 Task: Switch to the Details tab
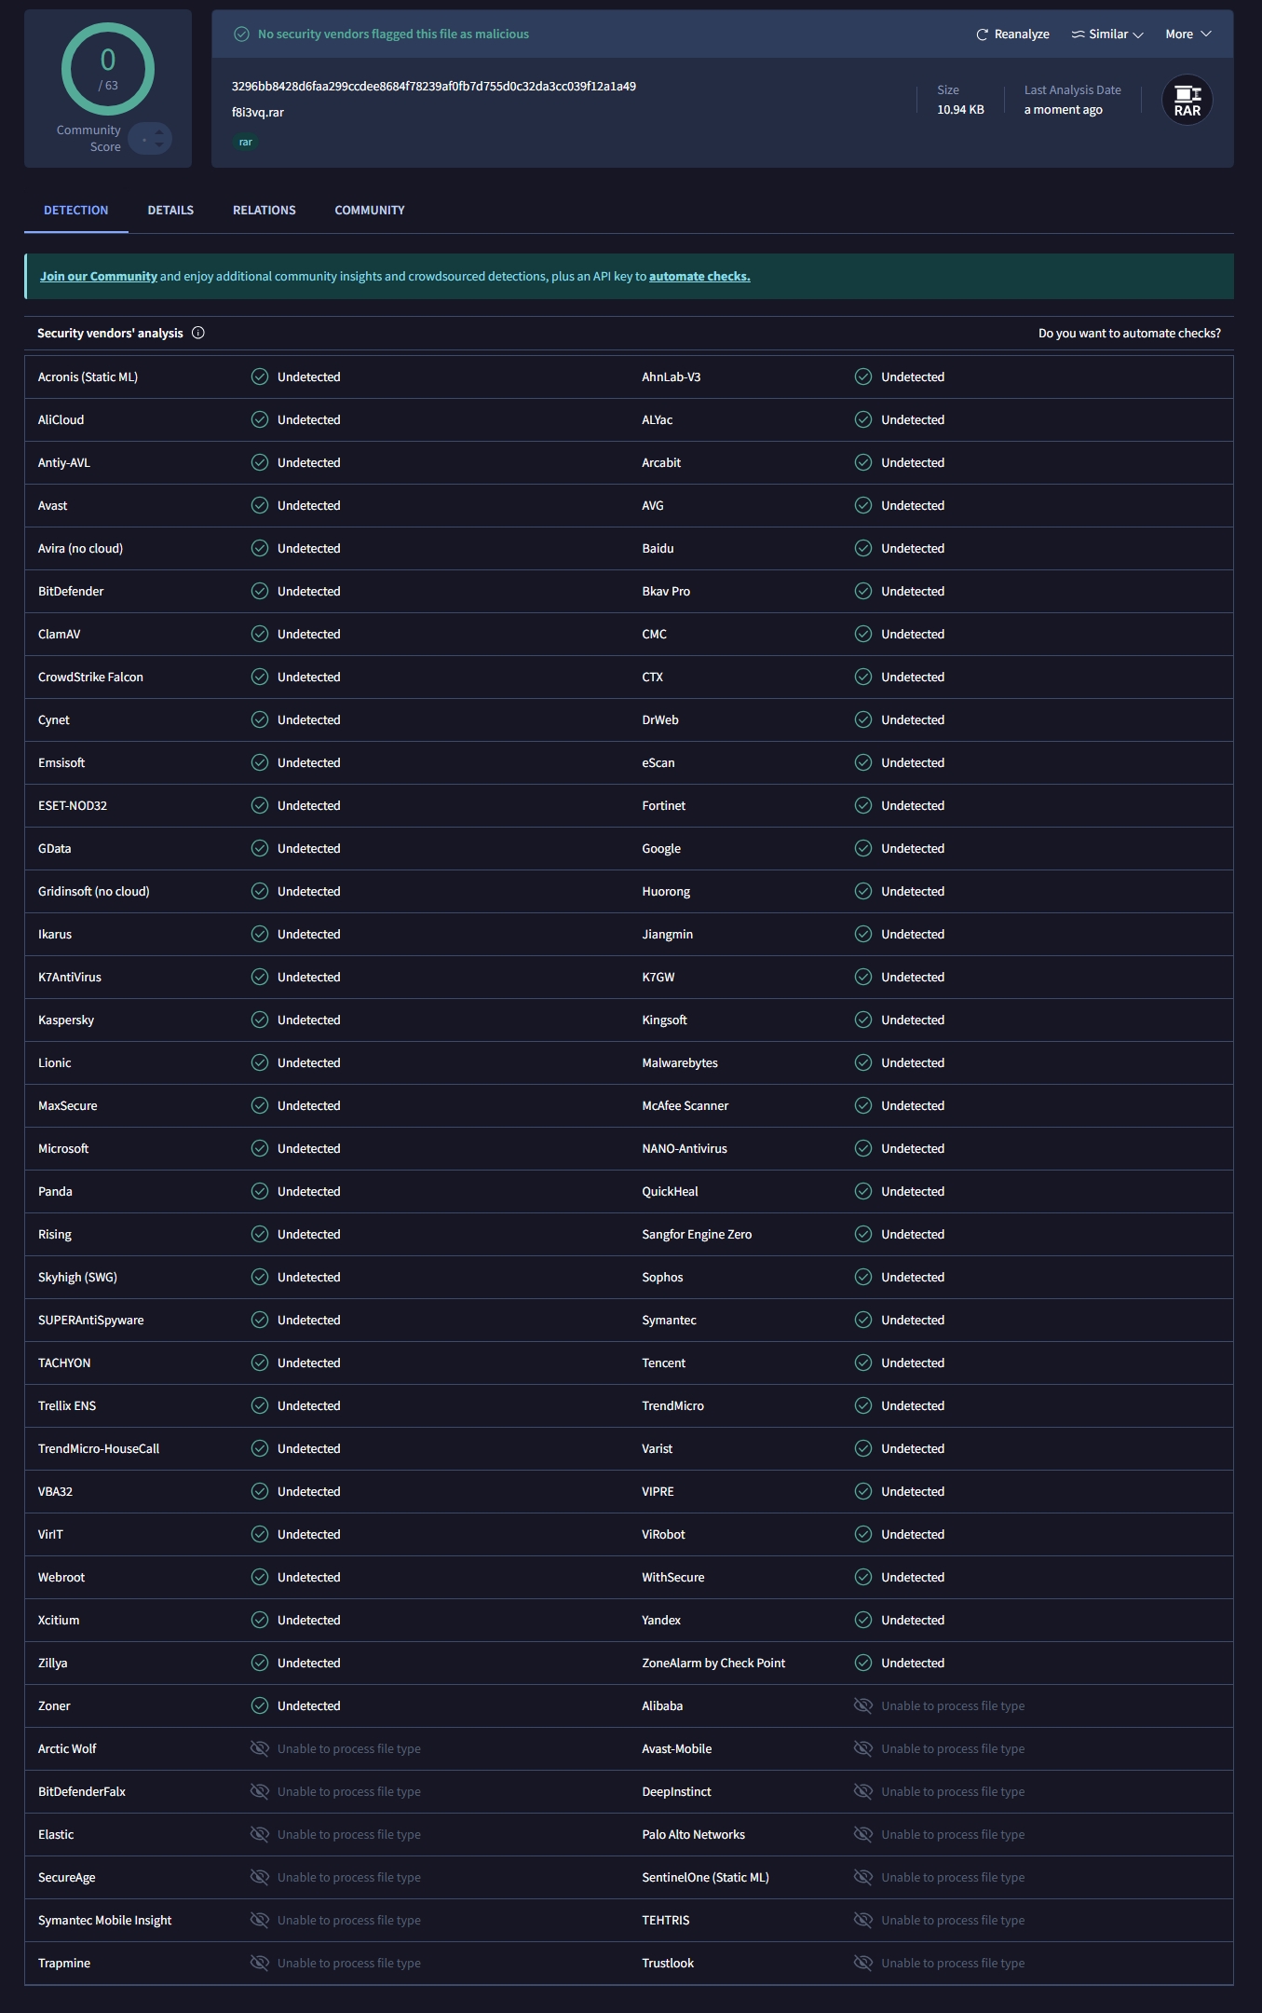click(x=170, y=211)
